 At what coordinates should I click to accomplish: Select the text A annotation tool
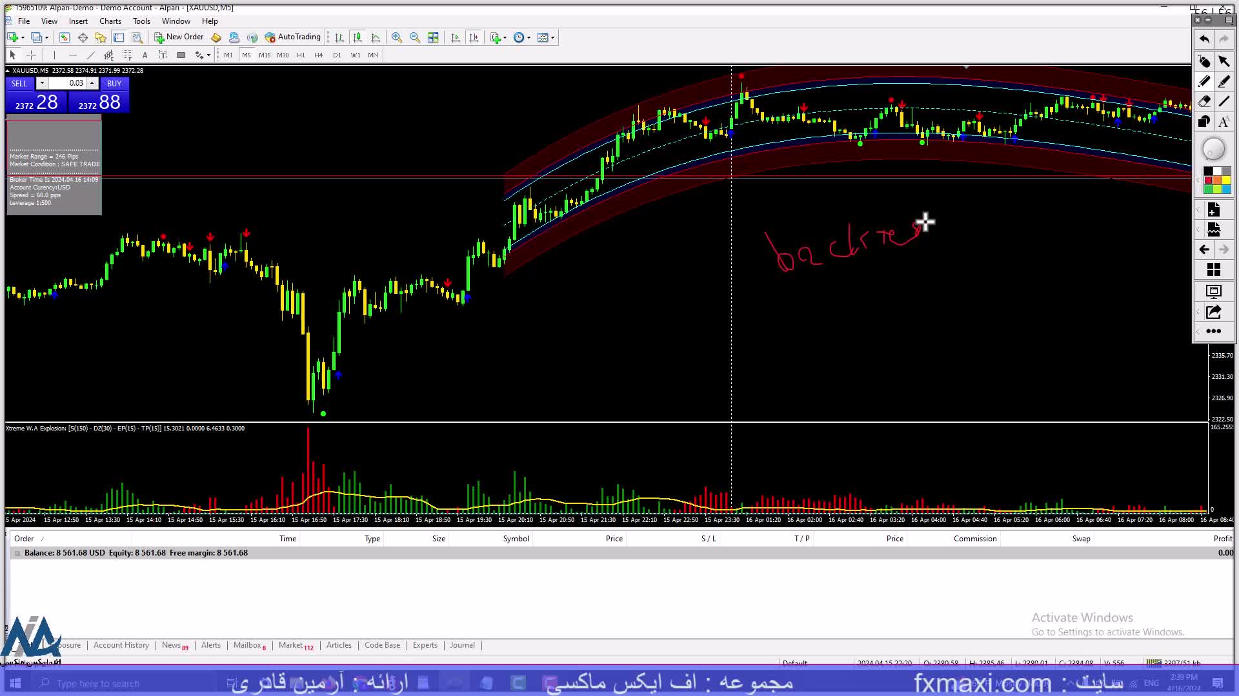[x=1224, y=122]
